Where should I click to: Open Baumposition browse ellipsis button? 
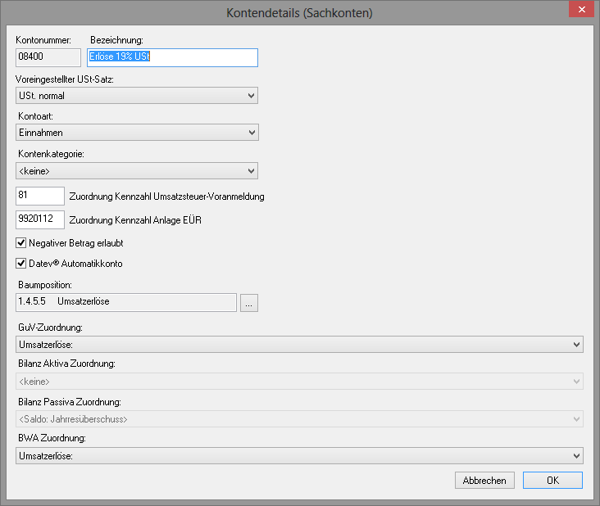(x=248, y=303)
